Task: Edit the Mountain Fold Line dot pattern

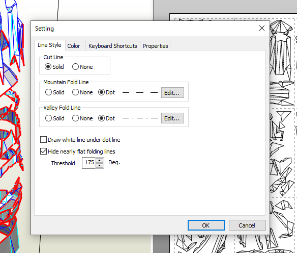Action: (172, 93)
